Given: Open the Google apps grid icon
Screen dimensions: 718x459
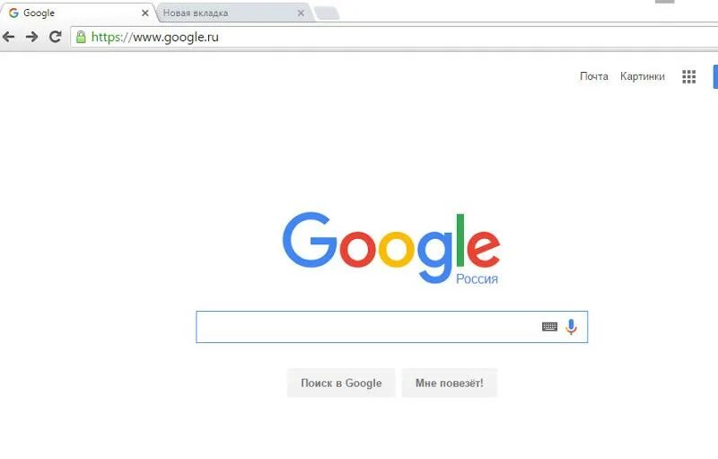Looking at the screenshot, I should (688, 76).
